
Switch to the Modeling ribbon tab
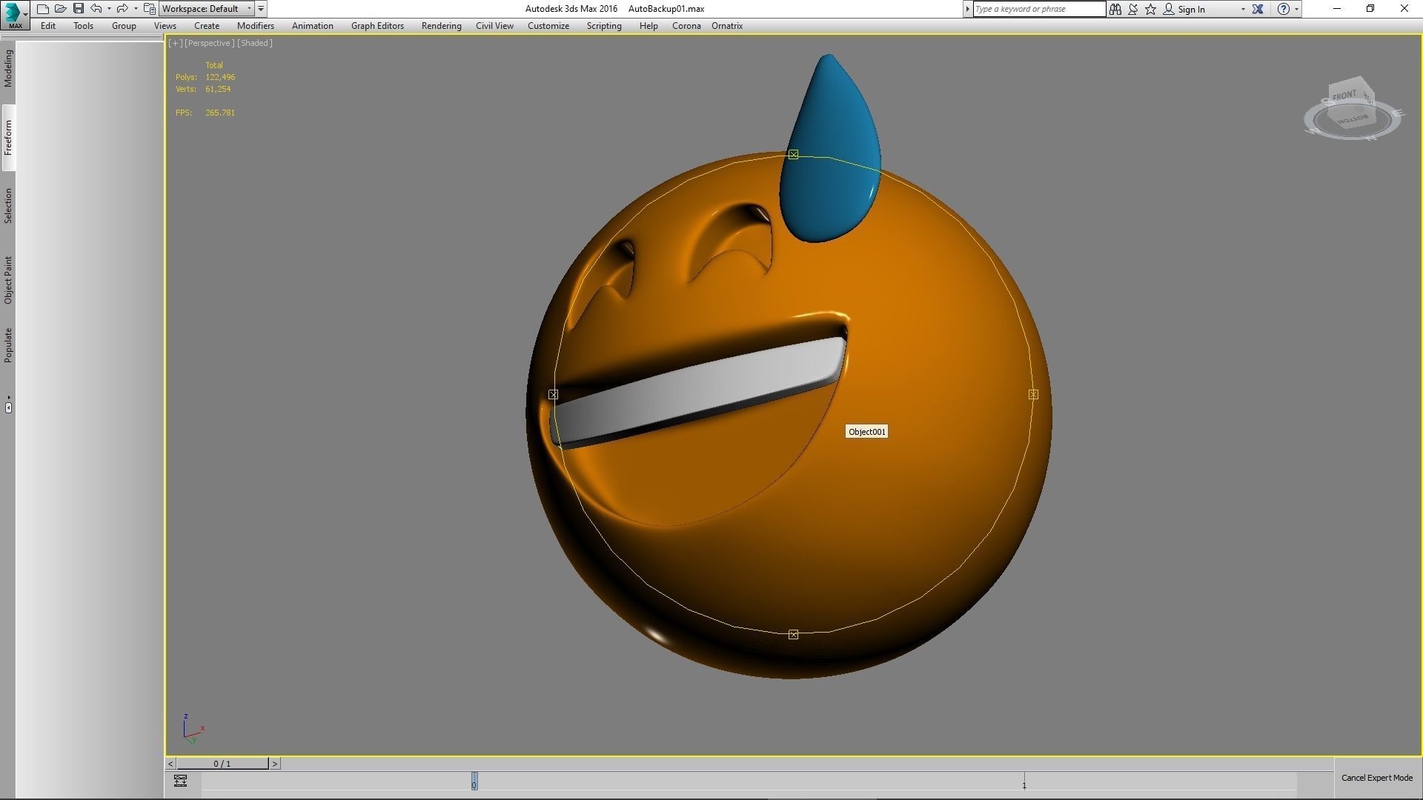8,68
